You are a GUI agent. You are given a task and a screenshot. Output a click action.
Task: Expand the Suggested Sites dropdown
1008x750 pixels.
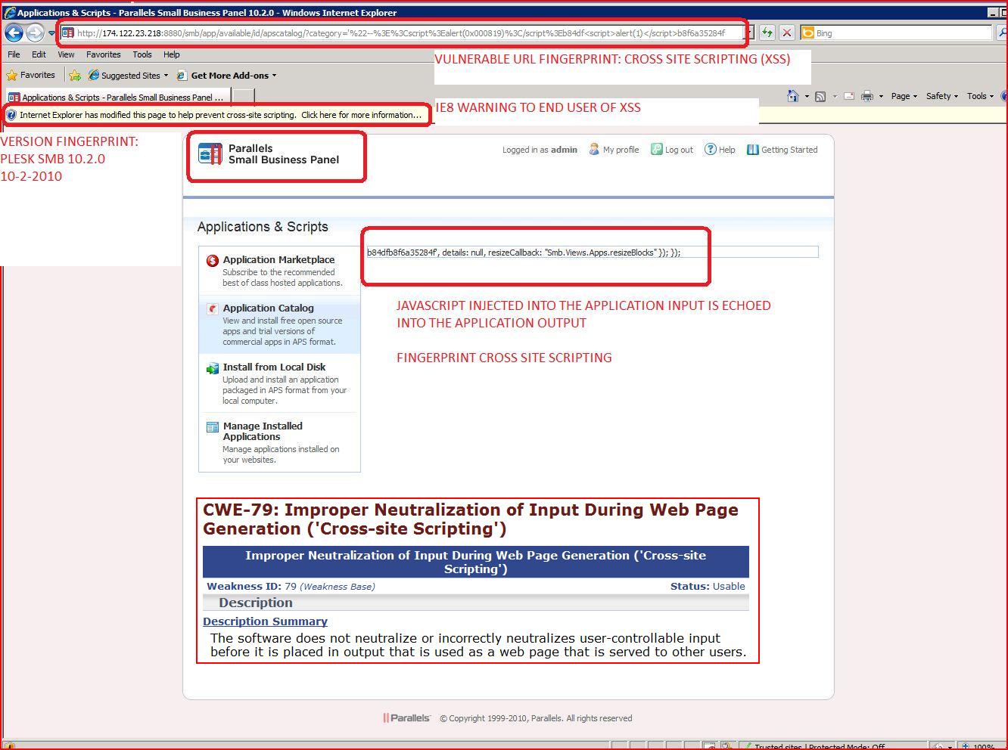point(128,75)
